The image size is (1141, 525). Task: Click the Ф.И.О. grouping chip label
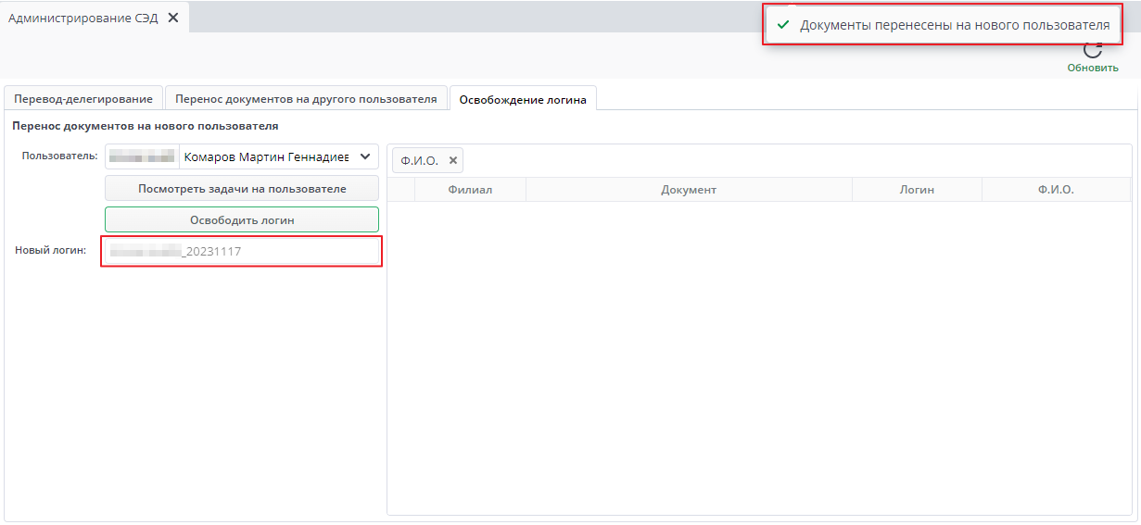click(x=419, y=160)
